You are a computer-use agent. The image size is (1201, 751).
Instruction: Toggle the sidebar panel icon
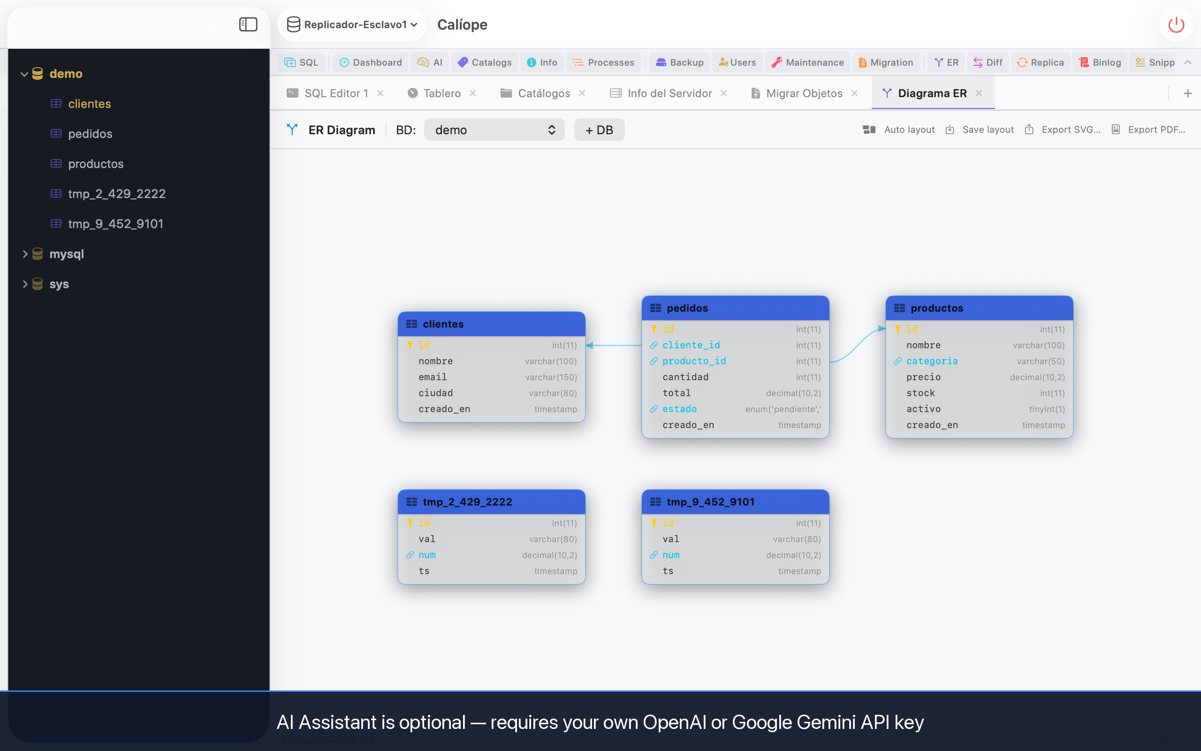point(248,24)
